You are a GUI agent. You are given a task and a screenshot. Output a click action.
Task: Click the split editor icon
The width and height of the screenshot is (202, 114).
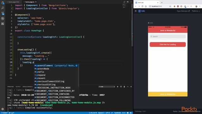(128, 2)
